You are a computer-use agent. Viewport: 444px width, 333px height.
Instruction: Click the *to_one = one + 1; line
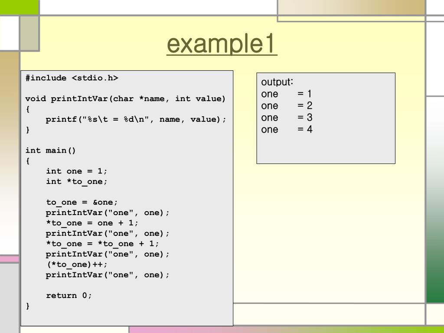(x=92, y=223)
